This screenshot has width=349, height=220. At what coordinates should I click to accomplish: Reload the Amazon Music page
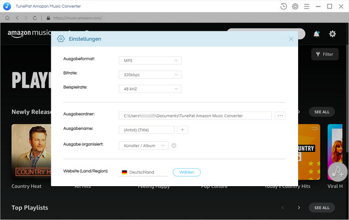[x=35, y=18]
